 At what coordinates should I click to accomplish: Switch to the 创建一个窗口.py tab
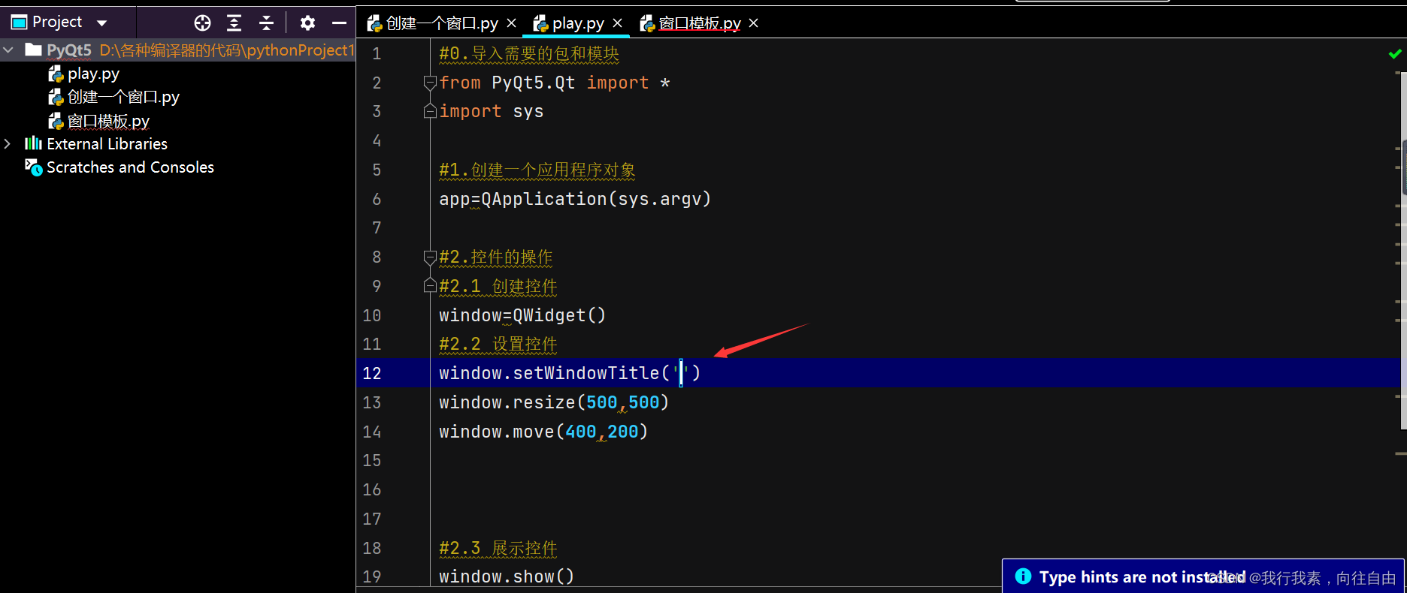(441, 24)
